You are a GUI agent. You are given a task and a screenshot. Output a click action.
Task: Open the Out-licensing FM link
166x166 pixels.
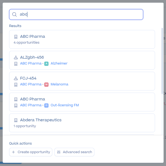tap(65, 105)
